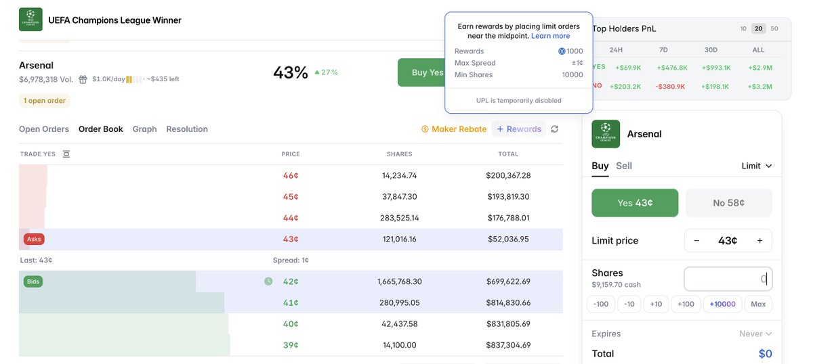
Task: Click the order book layout icon next to TRADE YES
Action: coord(66,154)
